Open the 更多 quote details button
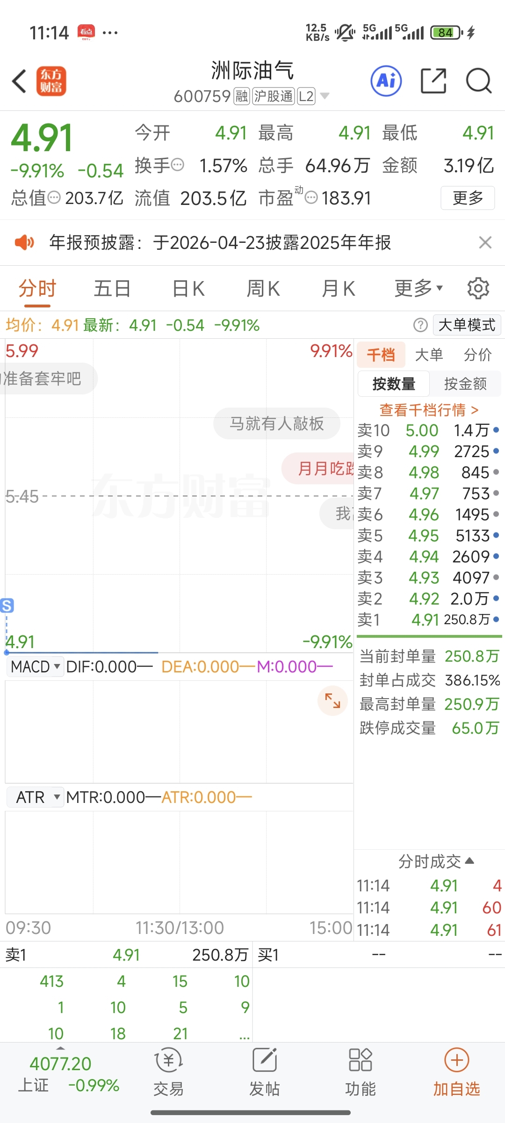 point(468,198)
